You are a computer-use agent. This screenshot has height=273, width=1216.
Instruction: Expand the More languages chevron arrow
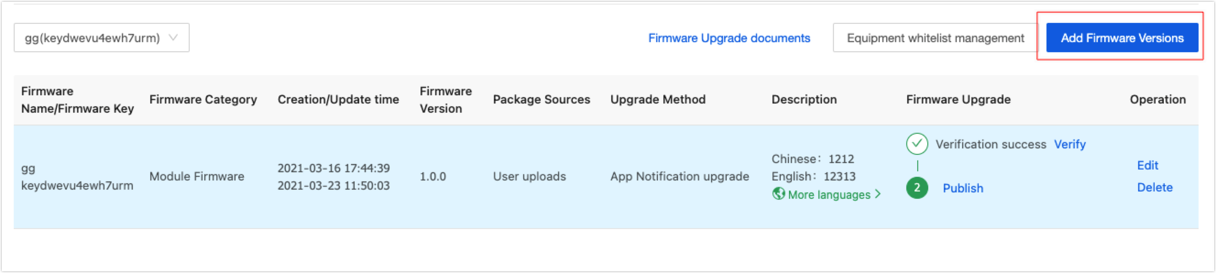point(877,194)
